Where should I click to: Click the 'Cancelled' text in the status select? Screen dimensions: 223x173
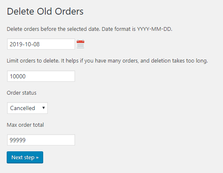(23, 108)
